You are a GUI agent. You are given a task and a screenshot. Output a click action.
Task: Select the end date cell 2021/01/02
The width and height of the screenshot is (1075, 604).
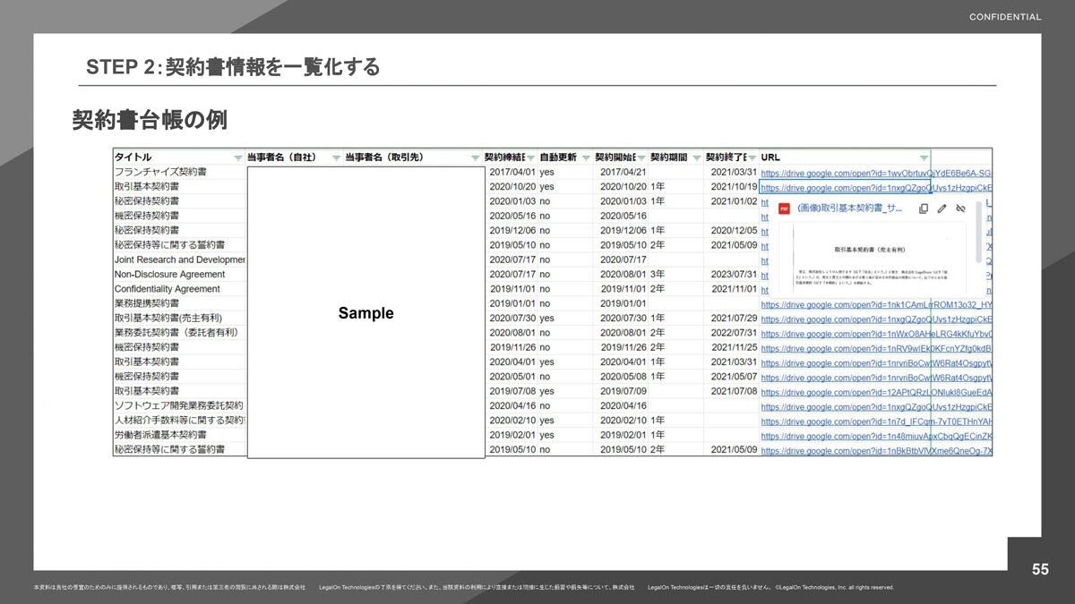[x=732, y=201]
